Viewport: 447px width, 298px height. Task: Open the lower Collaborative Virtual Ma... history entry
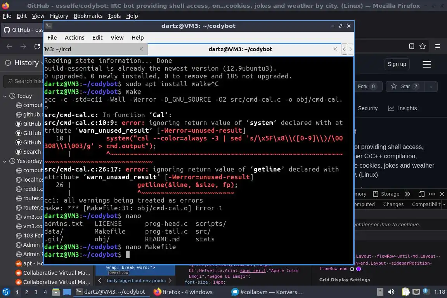(x=53, y=282)
